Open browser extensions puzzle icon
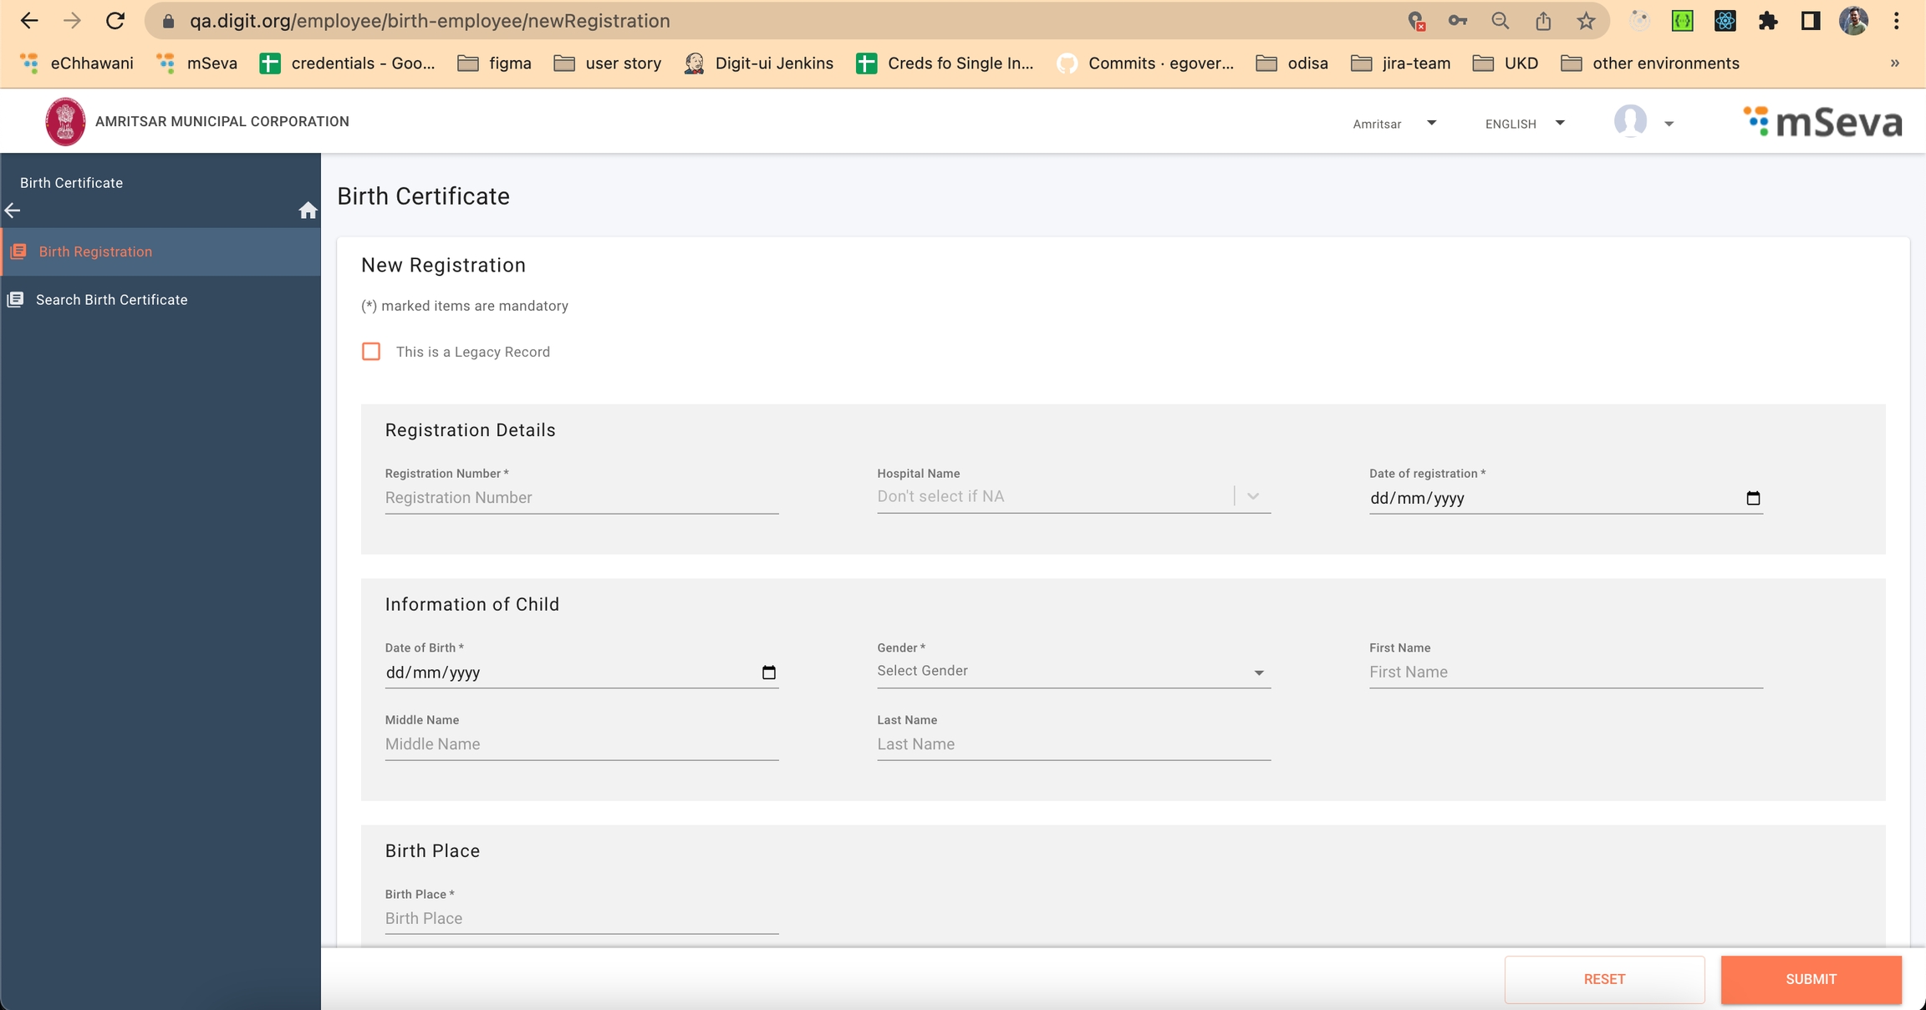Image resolution: width=1926 pixels, height=1010 pixels. (1767, 21)
